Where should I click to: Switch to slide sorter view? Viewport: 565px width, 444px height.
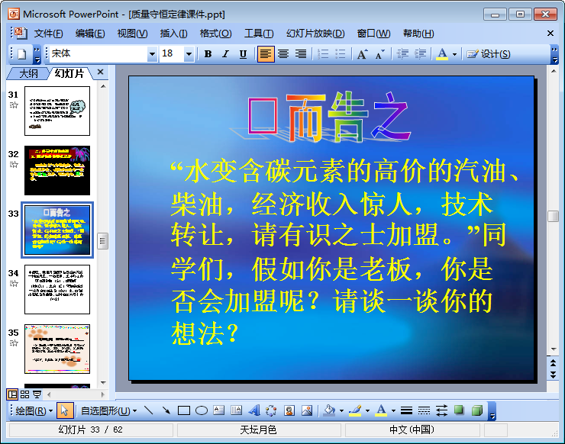(24, 394)
